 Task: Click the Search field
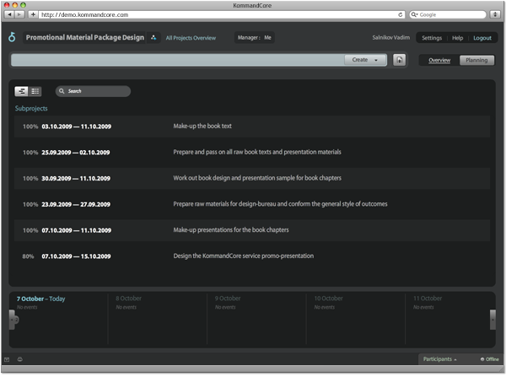93,91
